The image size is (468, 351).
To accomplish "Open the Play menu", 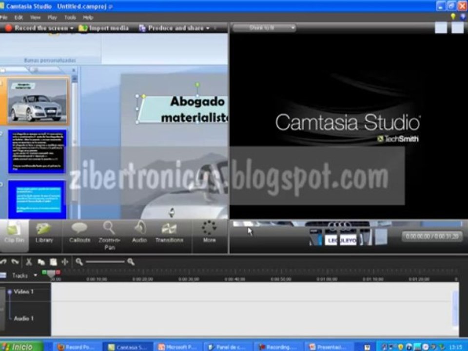I will click(x=52, y=18).
